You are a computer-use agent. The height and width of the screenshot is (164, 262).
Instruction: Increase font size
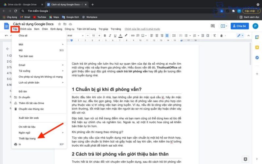tap(99, 35)
